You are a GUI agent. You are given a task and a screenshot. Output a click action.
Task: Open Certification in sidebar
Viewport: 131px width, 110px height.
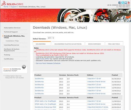tap(9, 59)
